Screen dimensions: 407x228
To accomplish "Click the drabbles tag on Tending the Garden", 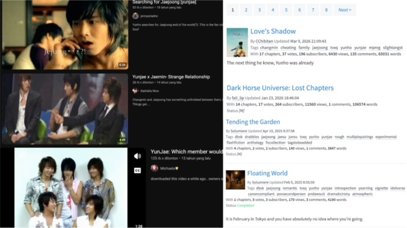I will pyautogui.click(x=252, y=137).
